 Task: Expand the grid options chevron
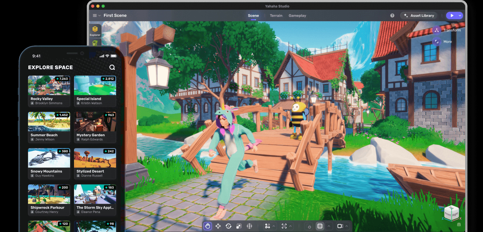tap(329, 226)
